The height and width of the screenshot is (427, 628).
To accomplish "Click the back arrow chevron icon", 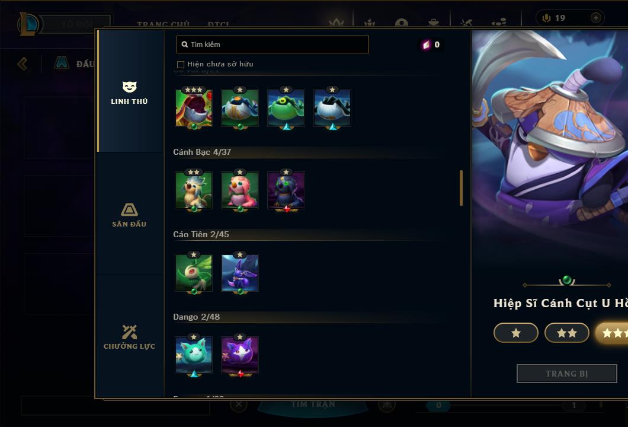I will tap(23, 63).
